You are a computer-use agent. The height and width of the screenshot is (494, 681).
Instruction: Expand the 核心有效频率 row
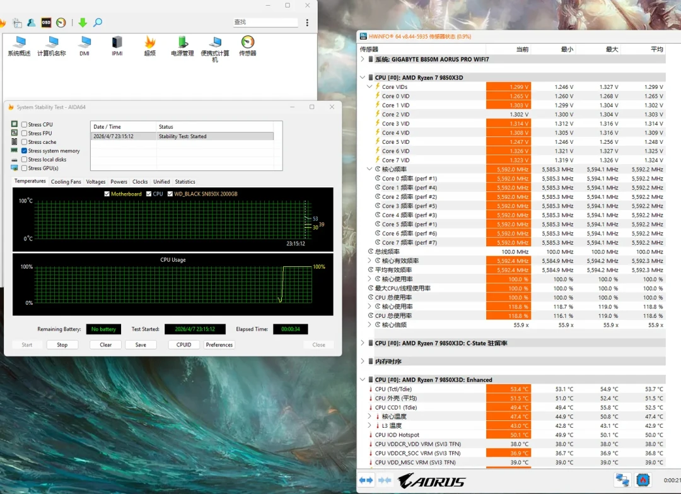370,261
